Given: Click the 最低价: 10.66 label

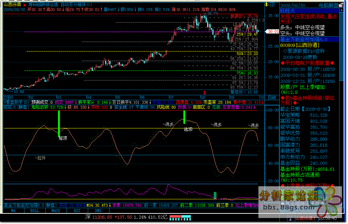Looking at the screenshot, I should (244, 92).
